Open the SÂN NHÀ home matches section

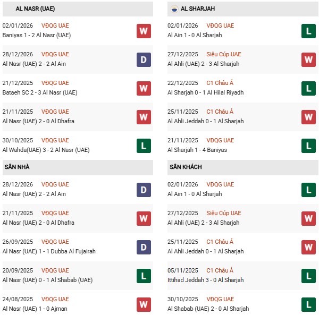17,167
